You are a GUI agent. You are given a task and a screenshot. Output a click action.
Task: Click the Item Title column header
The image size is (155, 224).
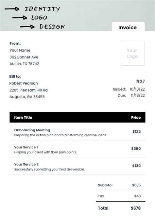23,118
